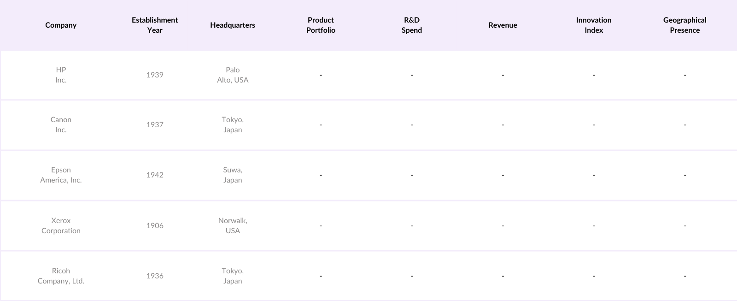
Task: Click Xerox's establishment year 1906
Action: click(155, 226)
